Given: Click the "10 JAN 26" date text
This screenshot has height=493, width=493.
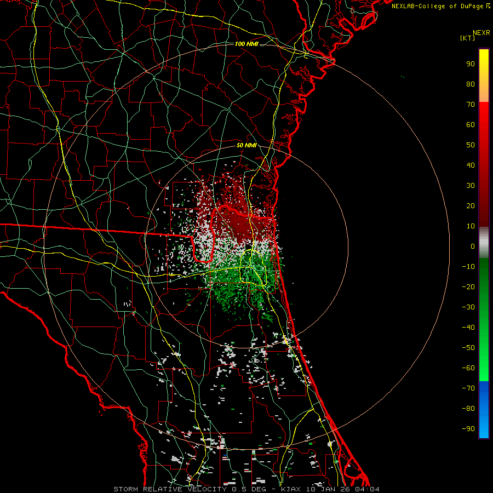Looking at the screenshot, I should (329, 489).
